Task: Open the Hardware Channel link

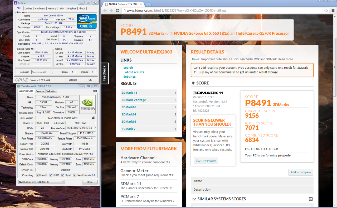Action: click(x=138, y=158)
